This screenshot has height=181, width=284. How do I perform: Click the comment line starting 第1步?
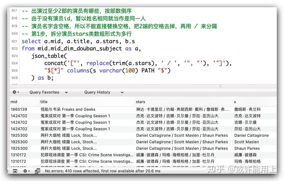point(77,34)
